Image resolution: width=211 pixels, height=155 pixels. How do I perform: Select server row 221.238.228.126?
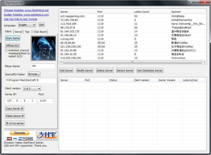click(133, 47)
